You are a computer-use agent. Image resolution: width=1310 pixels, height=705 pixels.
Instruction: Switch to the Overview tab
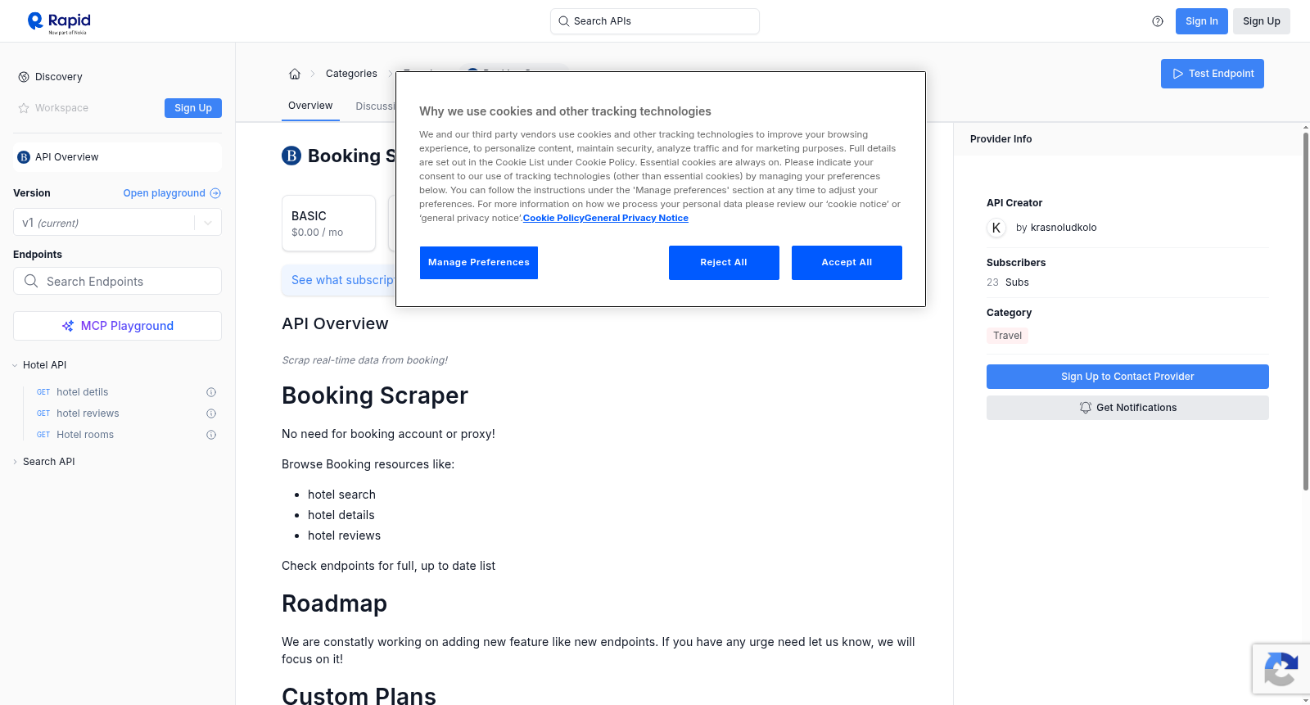pyautogui.click(x=310, y=106)
